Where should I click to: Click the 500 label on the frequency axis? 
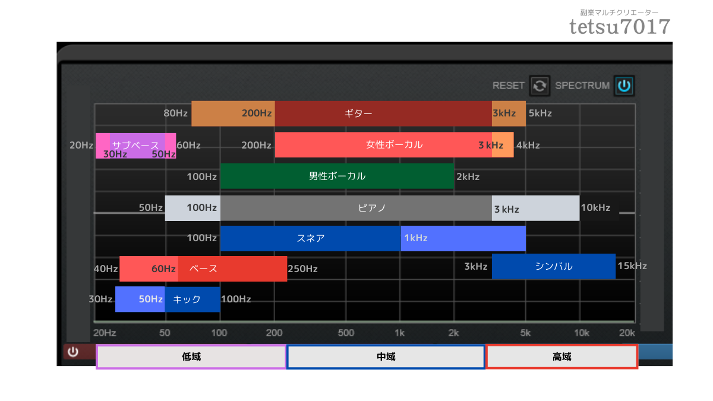click(x=346, y=333)
